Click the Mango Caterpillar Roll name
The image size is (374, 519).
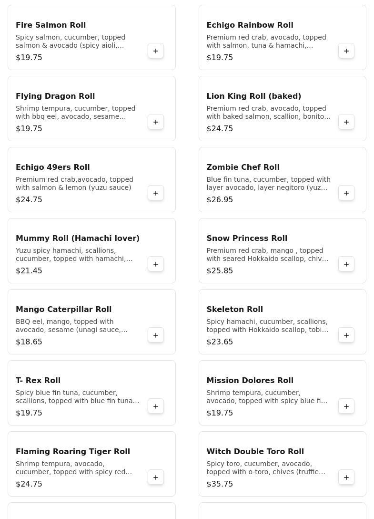[63, 309]
